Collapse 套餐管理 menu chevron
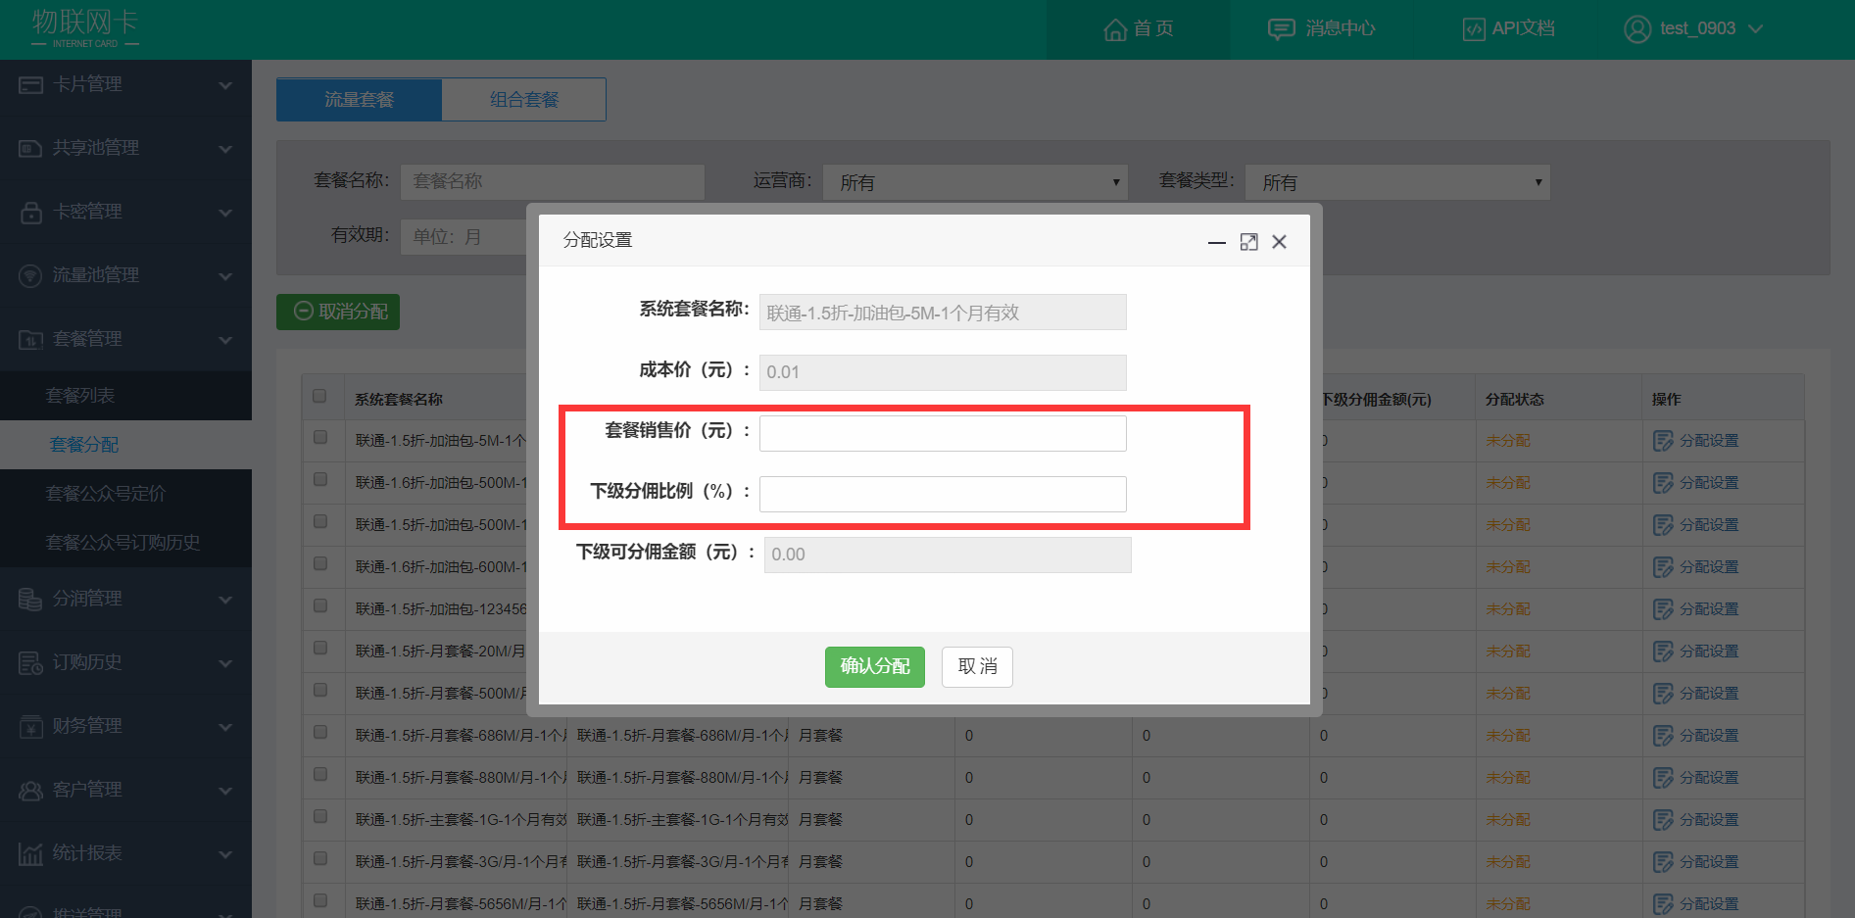Image resolution: width=1855 pixels, height=918 pixels. point(225,340)
